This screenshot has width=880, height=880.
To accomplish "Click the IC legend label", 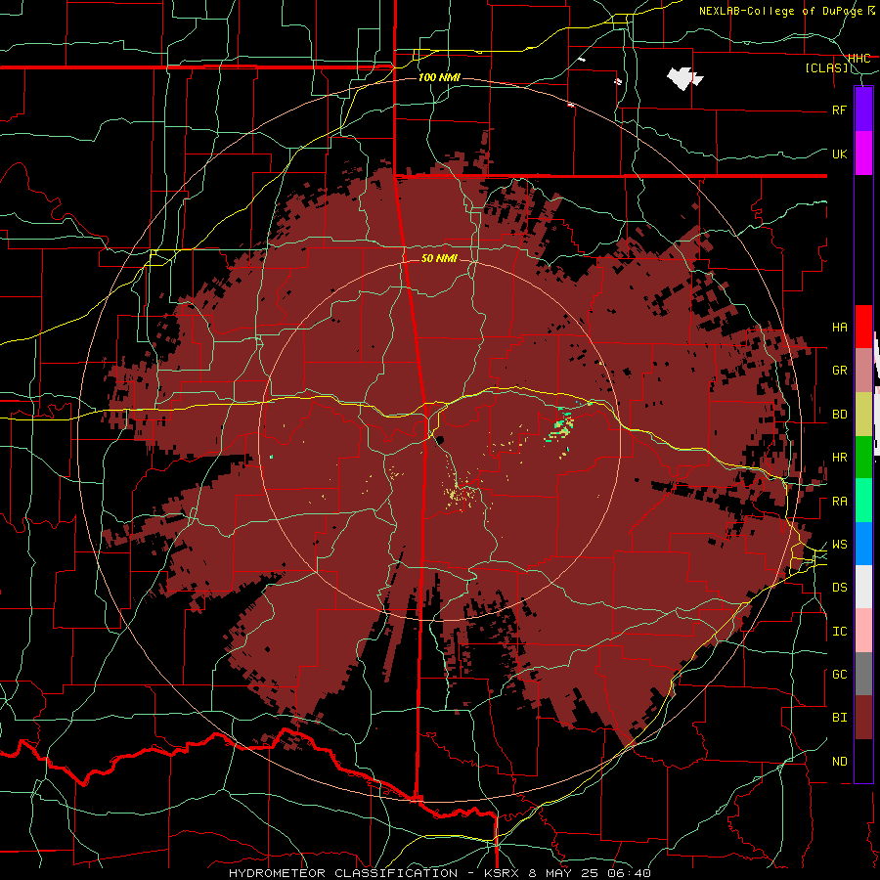I will pos(839,631).
